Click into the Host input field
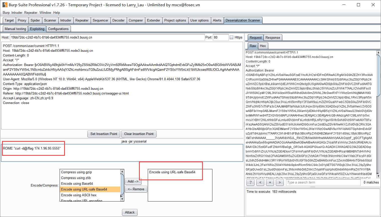The height and width of the screenshot is (217, 381). click(107, 37)
